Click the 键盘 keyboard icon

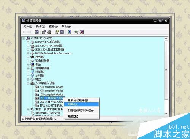(33, 80)
